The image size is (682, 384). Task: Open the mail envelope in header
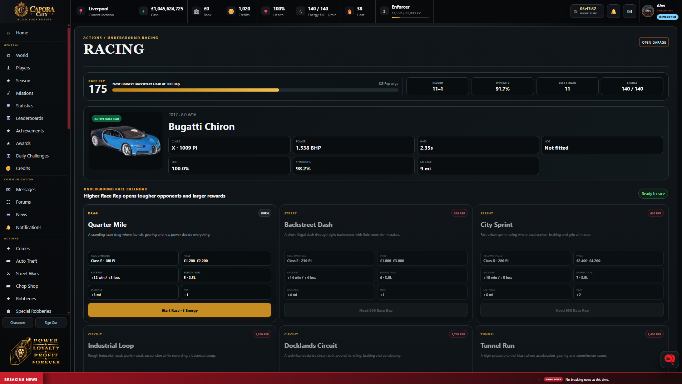point(629,11)
